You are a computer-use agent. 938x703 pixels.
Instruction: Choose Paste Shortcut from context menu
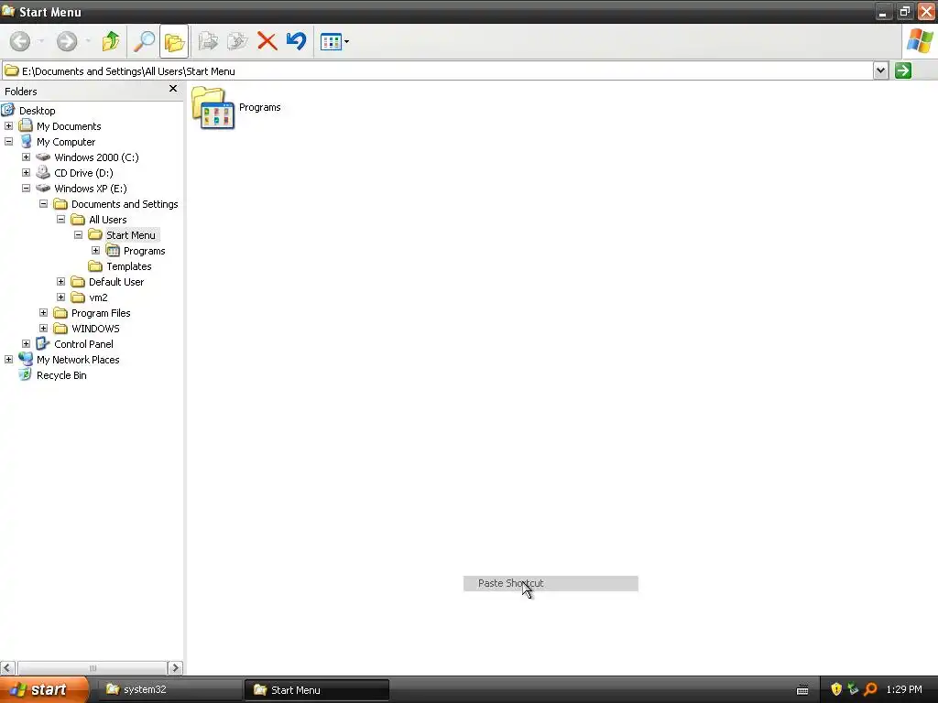coord(551,583)
